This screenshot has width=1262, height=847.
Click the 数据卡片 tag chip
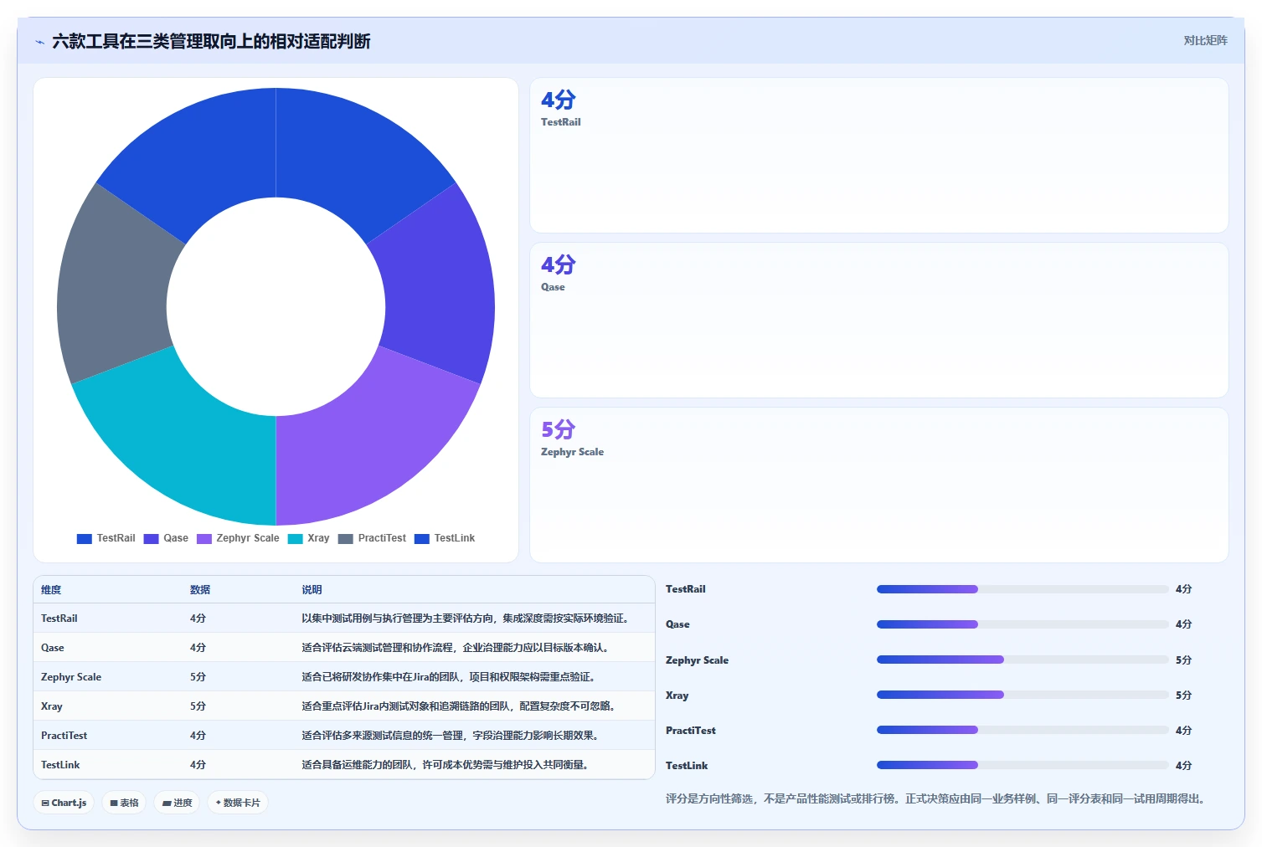pos(237,803)
